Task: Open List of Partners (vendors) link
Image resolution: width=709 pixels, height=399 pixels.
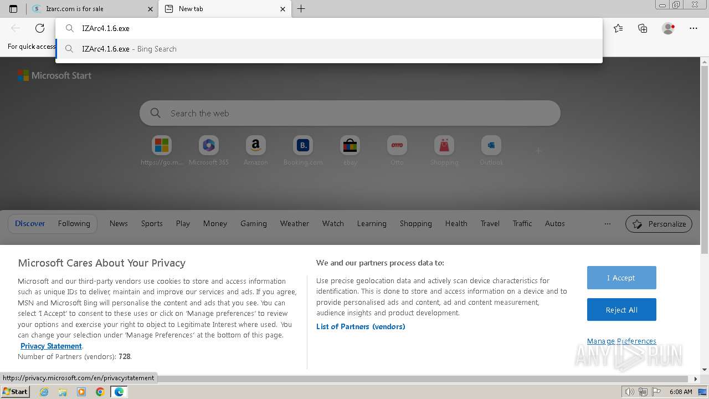Action: [361, 326]
